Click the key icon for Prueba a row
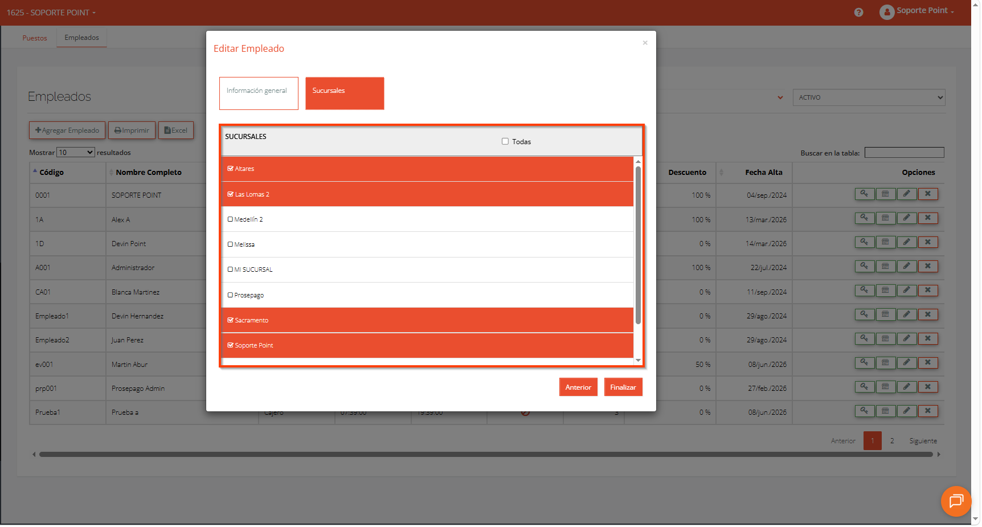 pyautogui.click(x=864, y=411)
